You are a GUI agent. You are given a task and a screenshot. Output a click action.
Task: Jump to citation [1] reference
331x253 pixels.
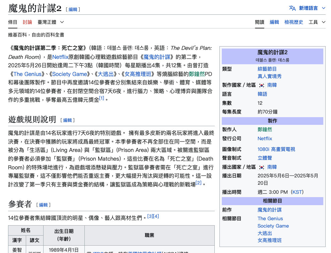click(x=102, y=98)
